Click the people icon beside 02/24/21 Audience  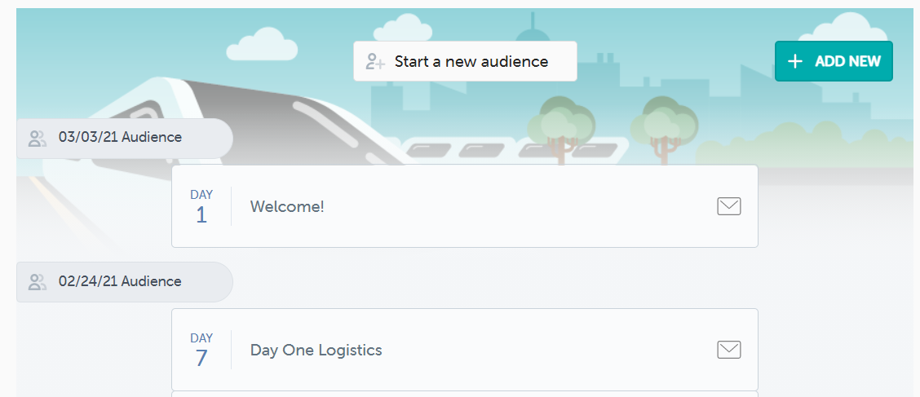point(38,282)
